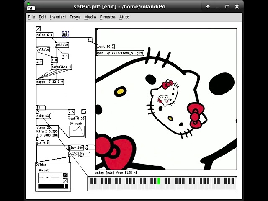The image size is (268, 201).
Task: Select the 'pulsa 6 4' object box
Action: (44, 35)
